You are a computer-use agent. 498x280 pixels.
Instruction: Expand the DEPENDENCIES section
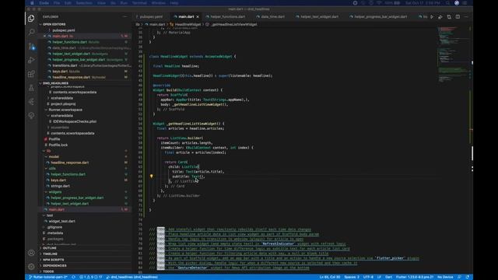(x=54, y=266)
